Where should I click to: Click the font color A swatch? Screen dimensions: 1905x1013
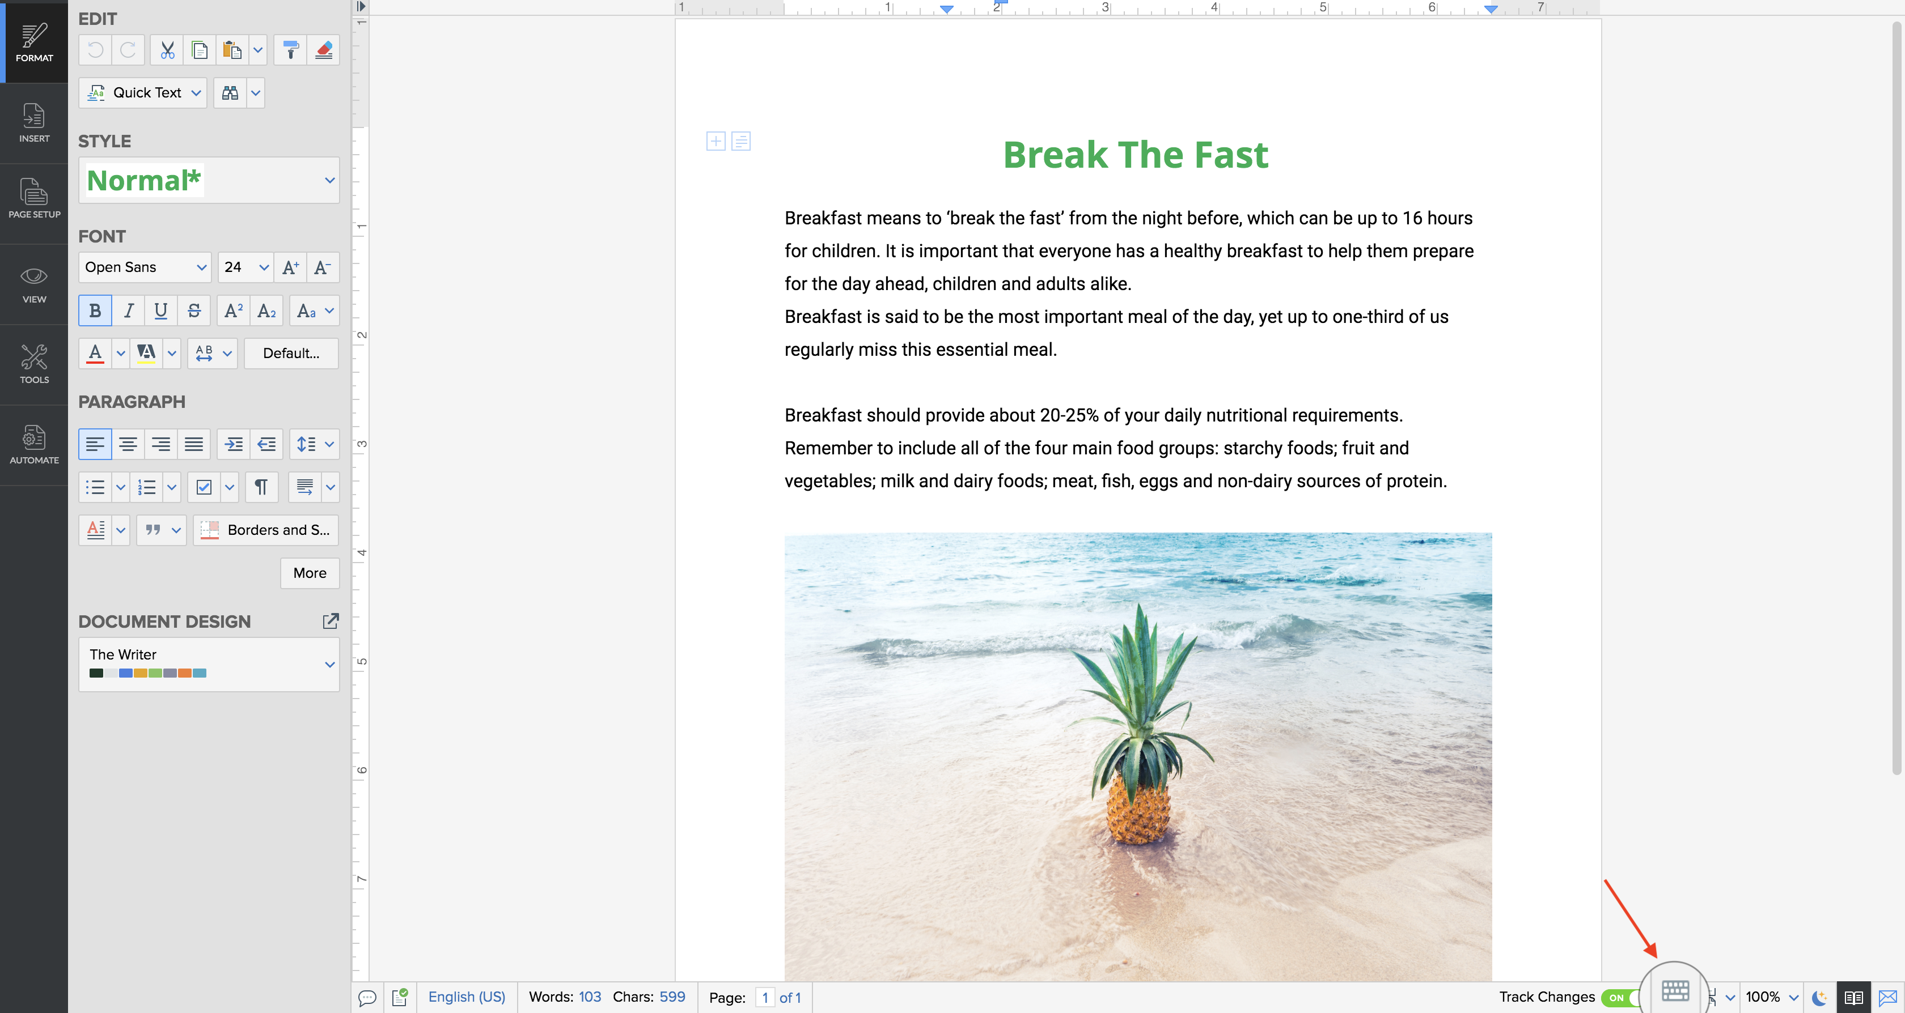(x=95, y=353)
